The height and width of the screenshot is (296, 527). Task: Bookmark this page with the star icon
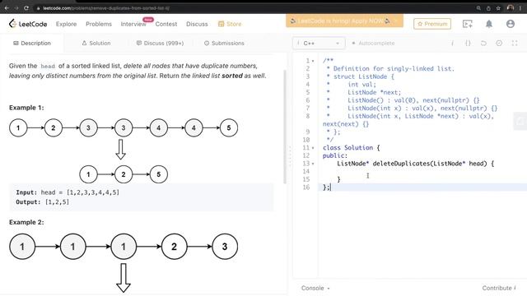click(498, 7)
